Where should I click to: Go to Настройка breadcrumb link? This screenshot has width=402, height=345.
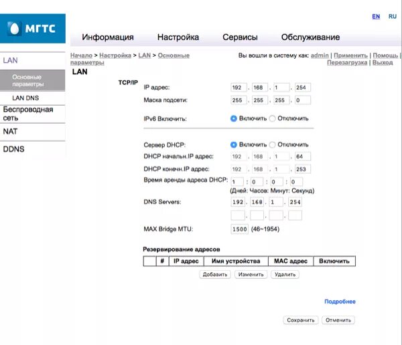115,55
